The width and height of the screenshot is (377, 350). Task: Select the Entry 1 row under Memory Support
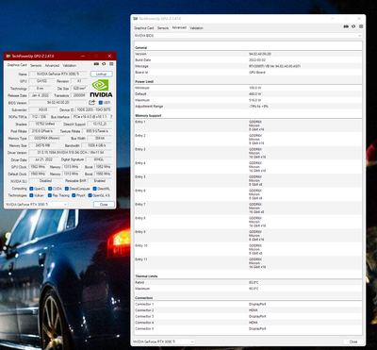coord(248,125)
